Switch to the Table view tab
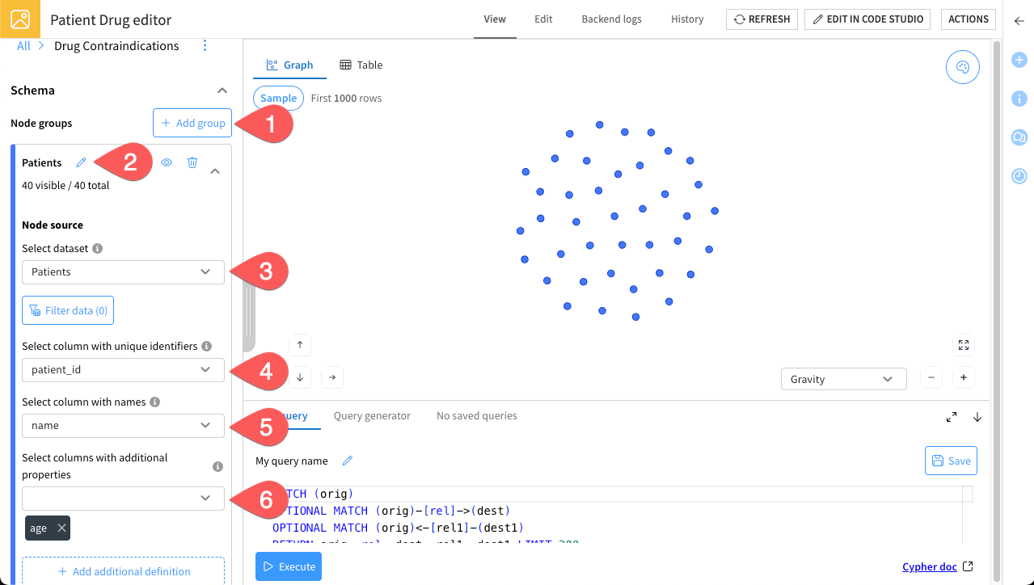This screenshot has width=1034, height=585. coord(361,65)
